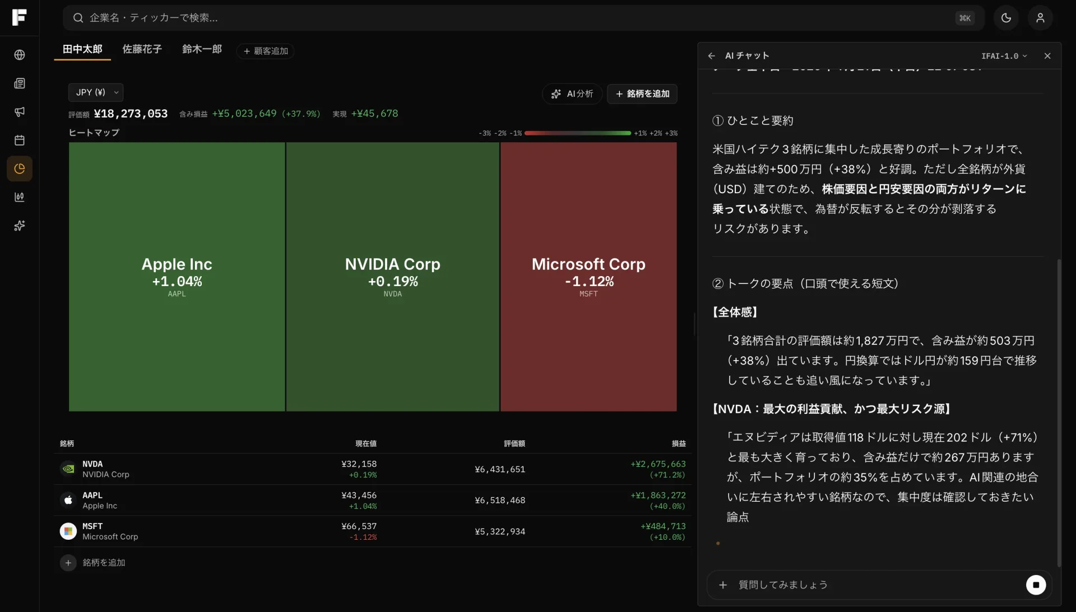Stop the AI response generation

[1036, 585]
